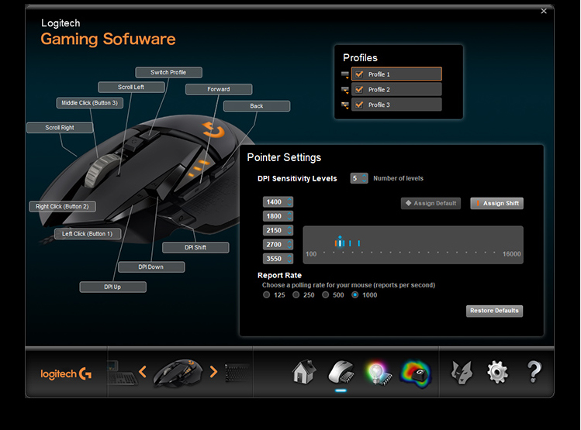Select the dimmed computer and keyboard device
This screenshot has height=430, width=581.
pyautogui.click(x=122, y=373)
